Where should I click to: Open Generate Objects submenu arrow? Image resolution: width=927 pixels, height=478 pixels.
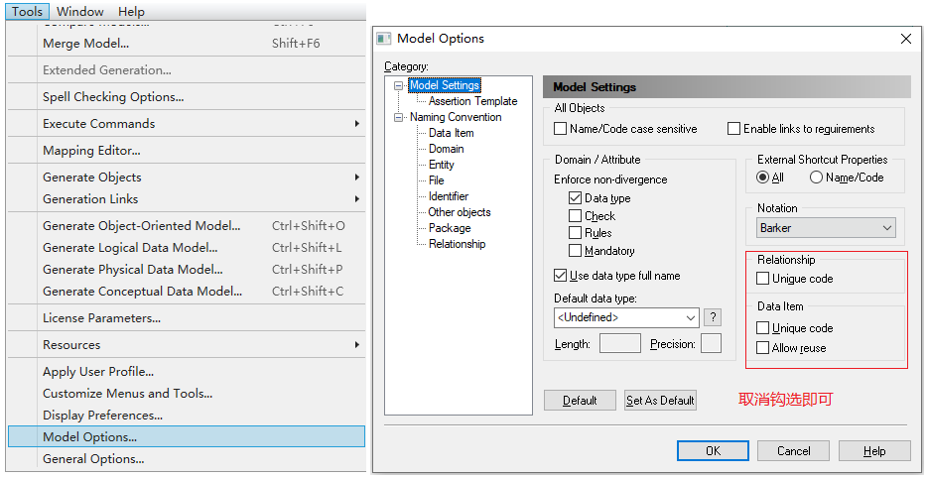356,178
